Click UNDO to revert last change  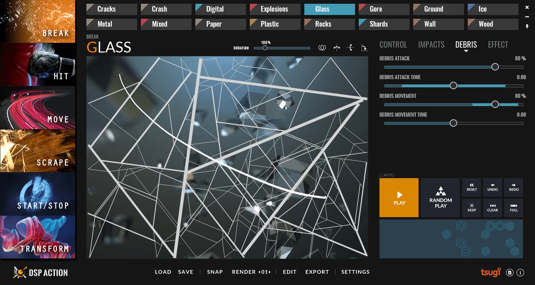coord(492,187)
